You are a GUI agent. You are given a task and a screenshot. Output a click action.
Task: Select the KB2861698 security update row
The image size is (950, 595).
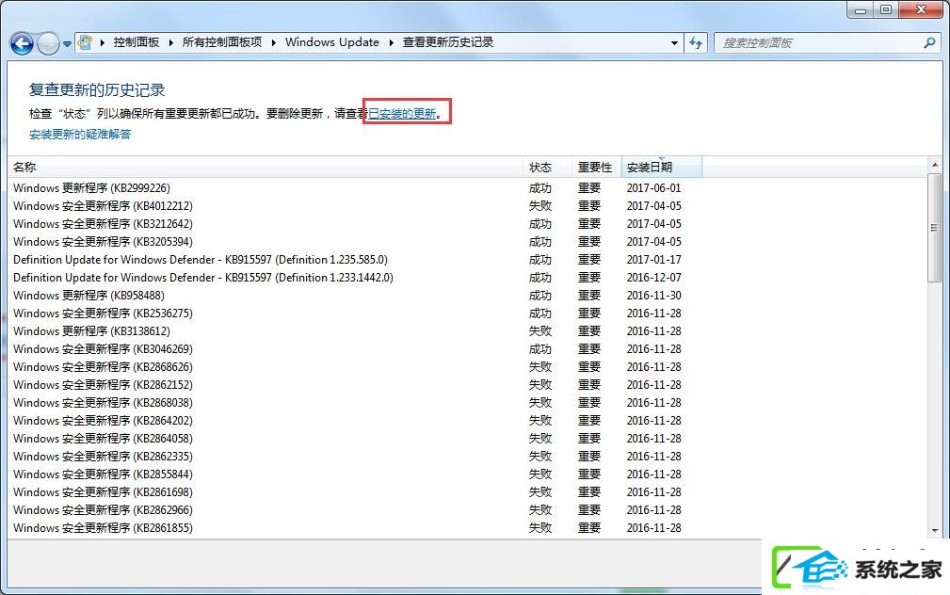[467, 492]
